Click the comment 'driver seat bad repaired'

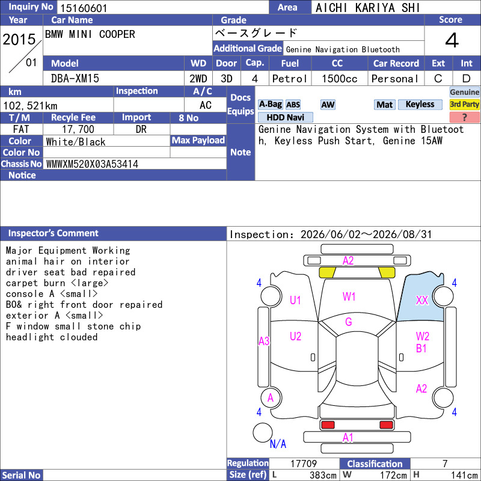click(x=70, y=272)
